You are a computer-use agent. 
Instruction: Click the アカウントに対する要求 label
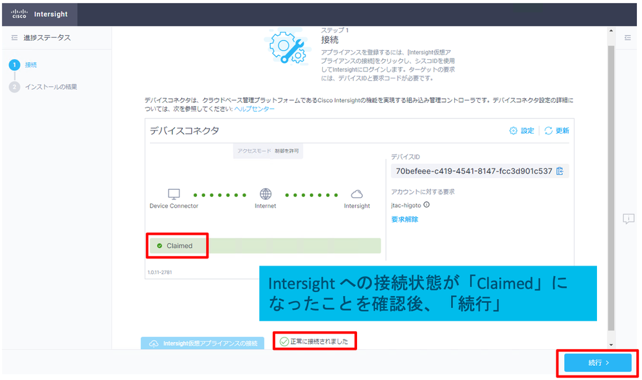(423, 192)
